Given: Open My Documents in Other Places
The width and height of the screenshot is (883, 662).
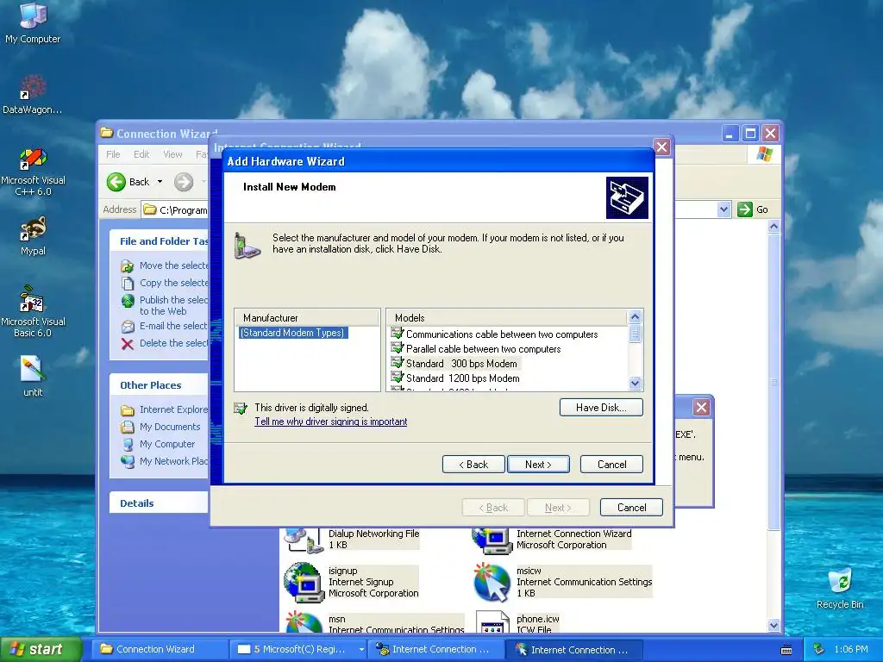Looking at the screenshot, I should pyautogui.click(x=170, y=427).
